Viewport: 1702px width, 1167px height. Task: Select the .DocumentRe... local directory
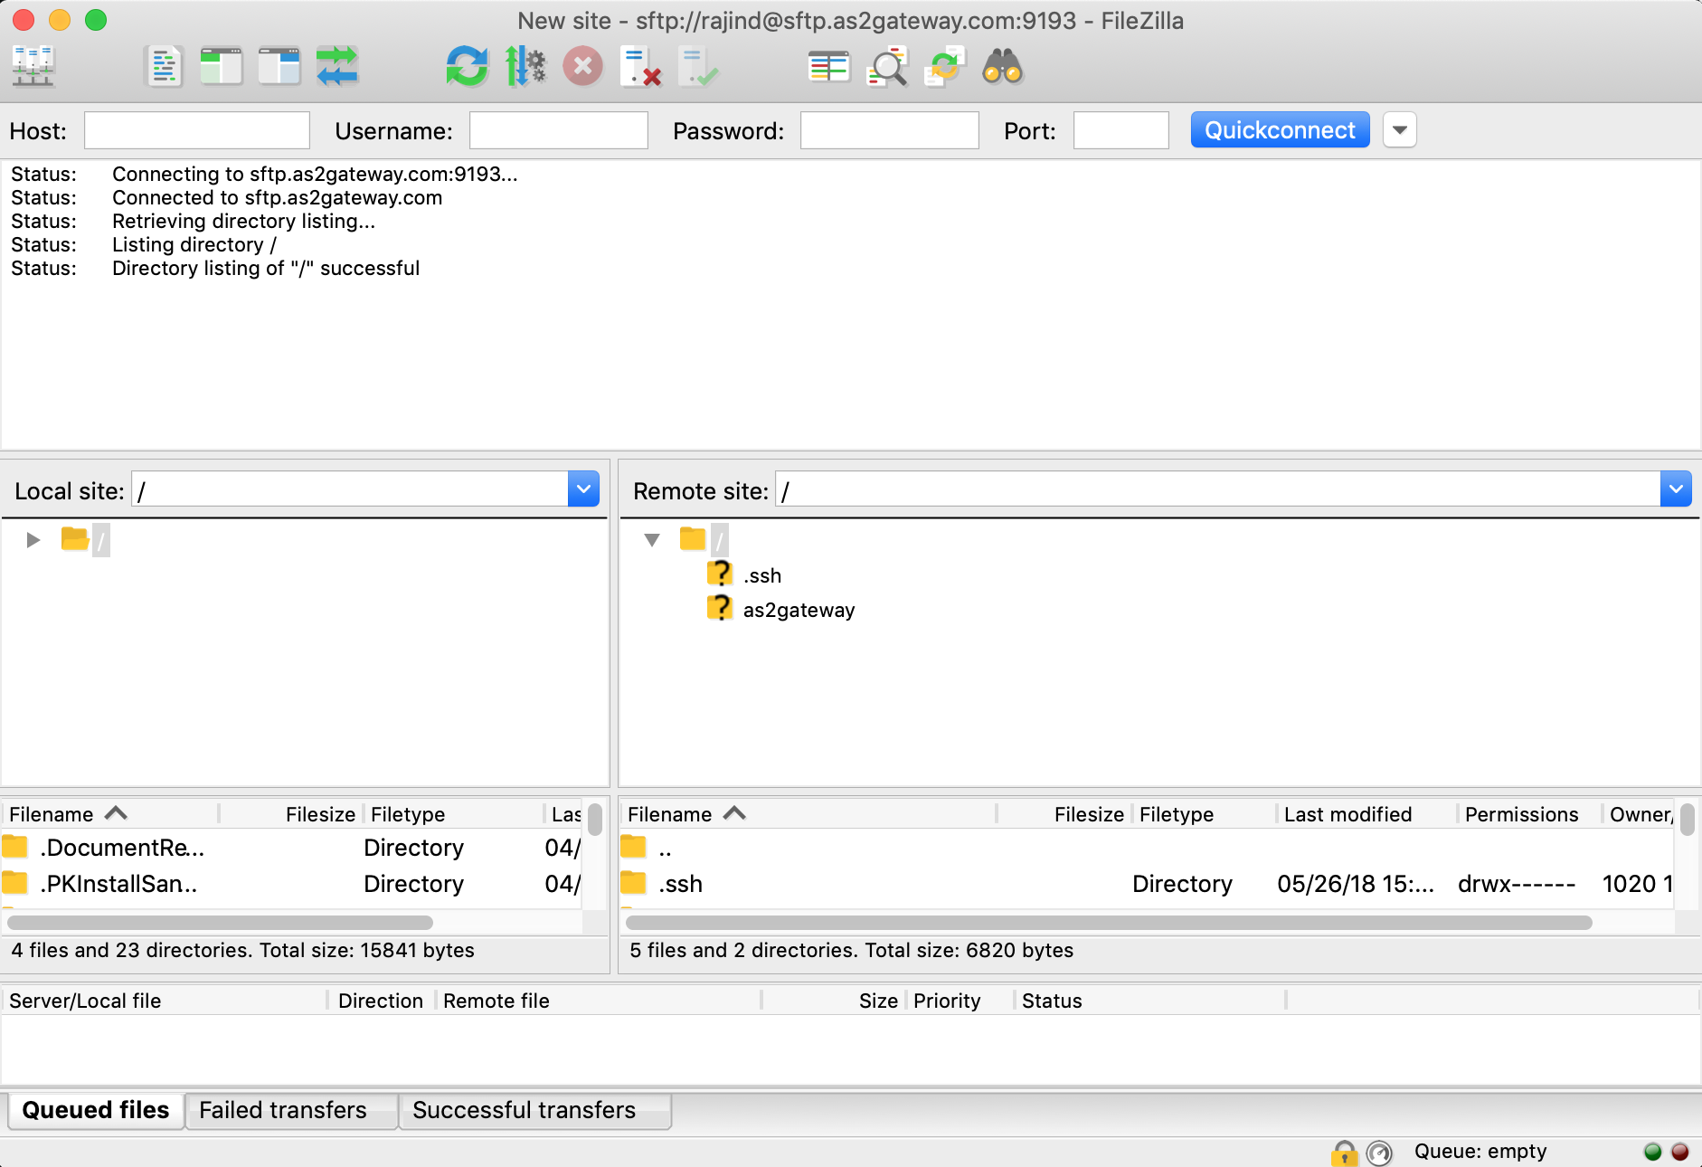pyautogui.click(x=293, y=848)
